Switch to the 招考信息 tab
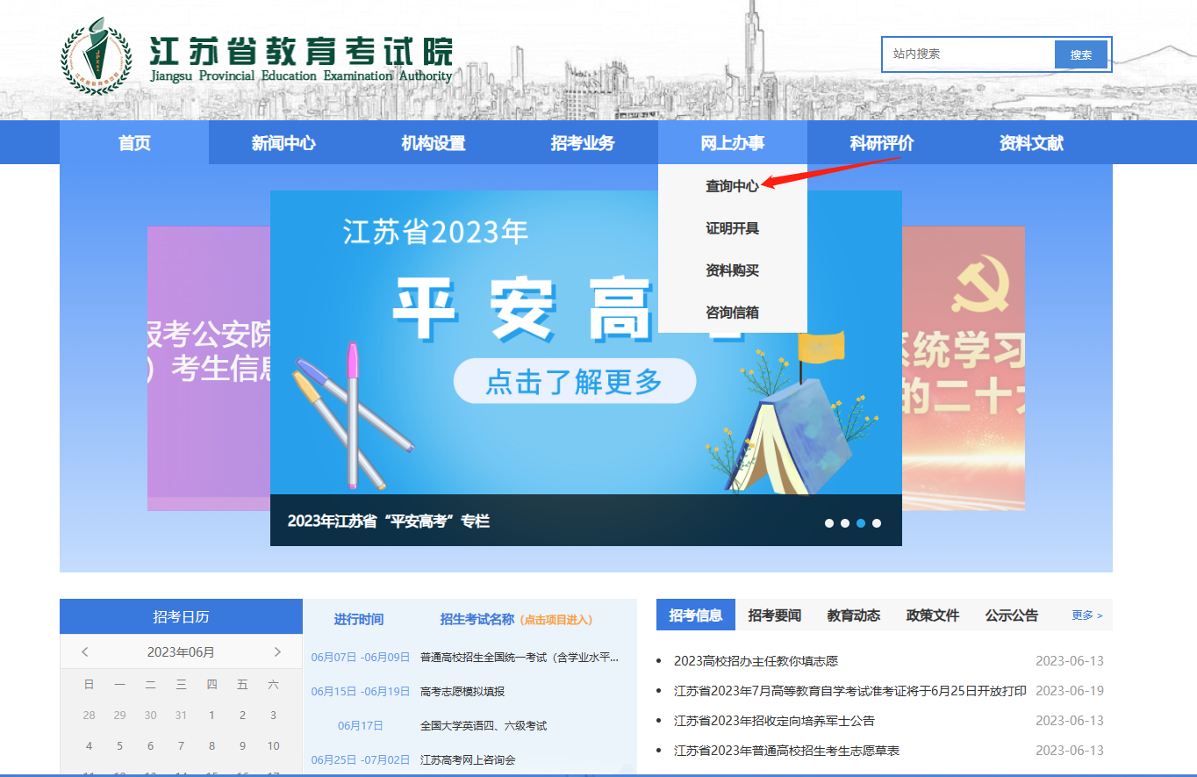Viewport: 1197px width, 777px height. (x=696, y=615)
